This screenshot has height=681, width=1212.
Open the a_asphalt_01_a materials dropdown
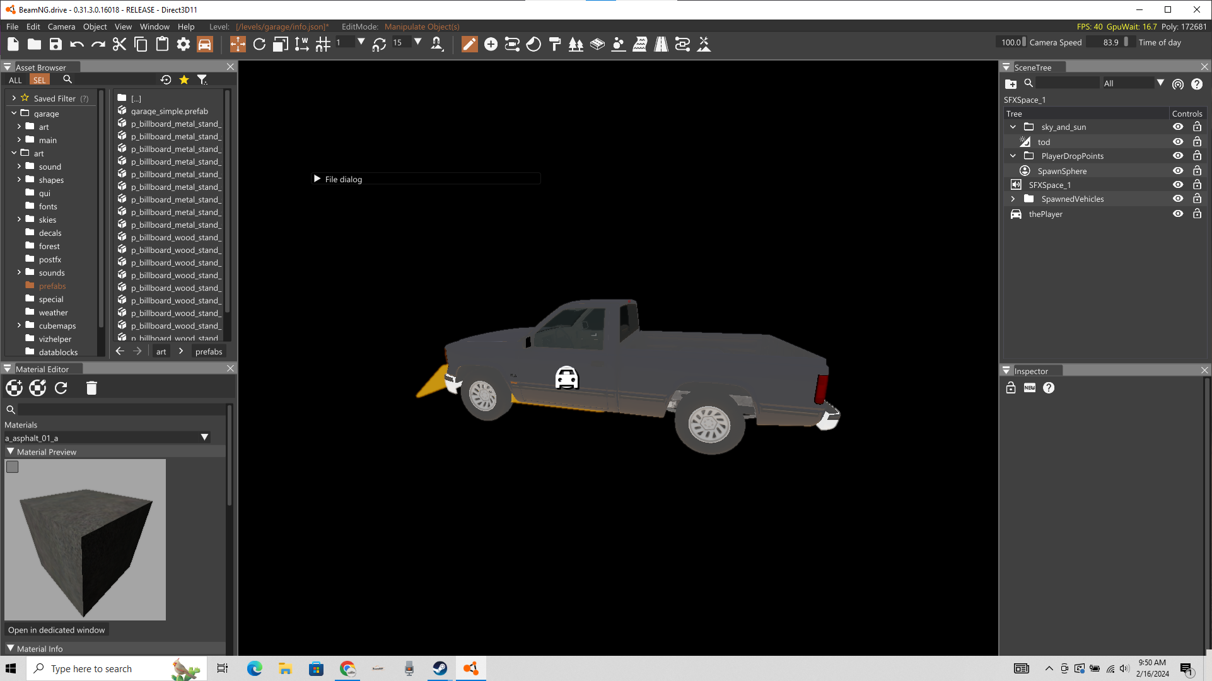pos(107,438)
